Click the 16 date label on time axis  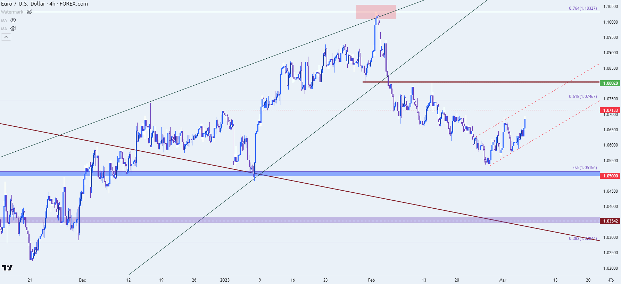(x=293, y=280)
